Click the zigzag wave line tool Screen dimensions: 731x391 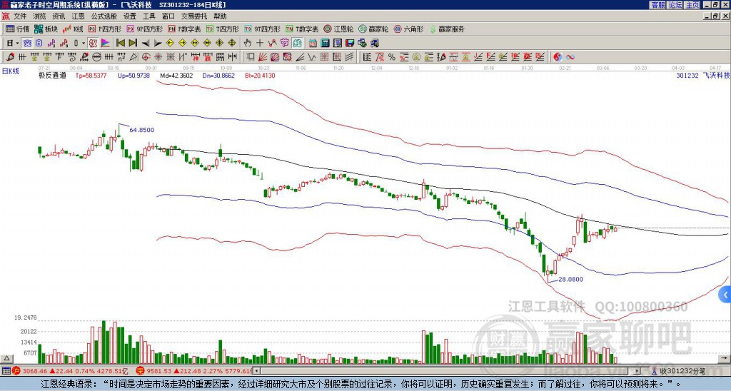pyautogui.click(x=311, y=57)
